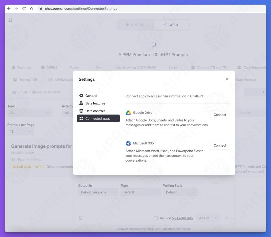Click the chat bubble icon above AIPRM title
The width and height of the screenshot is (271, 237).
click(x=153, y=45)
